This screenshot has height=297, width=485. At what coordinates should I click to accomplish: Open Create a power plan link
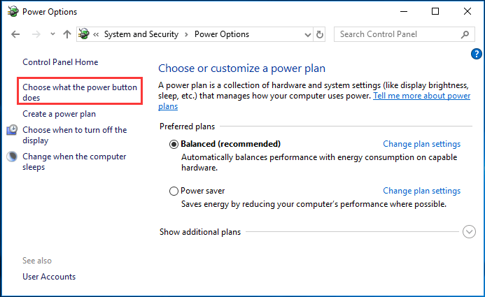coord(59,114)
